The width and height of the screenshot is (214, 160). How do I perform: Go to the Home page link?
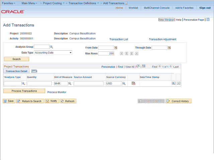tap(119, 8)
